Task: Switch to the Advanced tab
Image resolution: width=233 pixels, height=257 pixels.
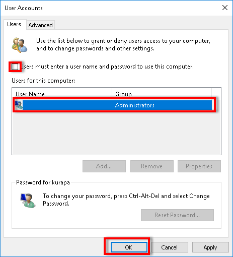Action: [40, 25]
